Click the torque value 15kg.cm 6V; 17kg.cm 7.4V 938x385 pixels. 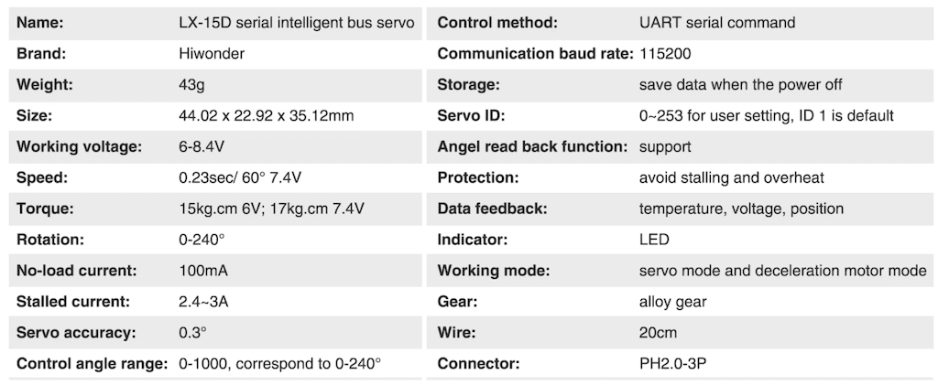tap(272, 209)
